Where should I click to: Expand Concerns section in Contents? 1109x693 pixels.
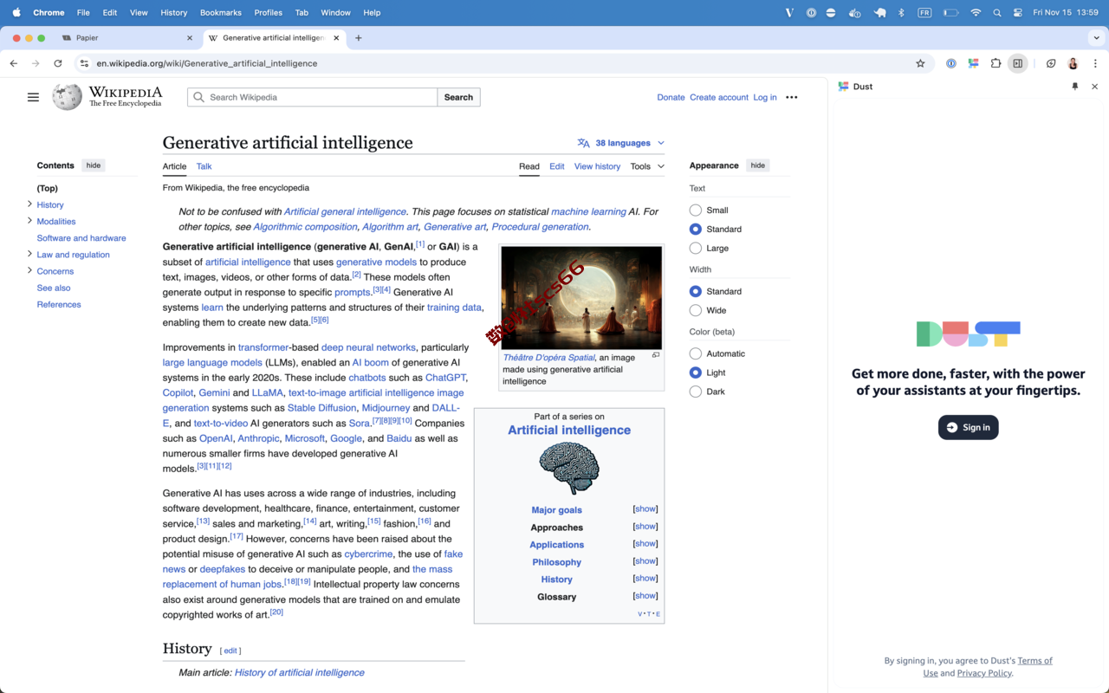(x=29, y=270)
